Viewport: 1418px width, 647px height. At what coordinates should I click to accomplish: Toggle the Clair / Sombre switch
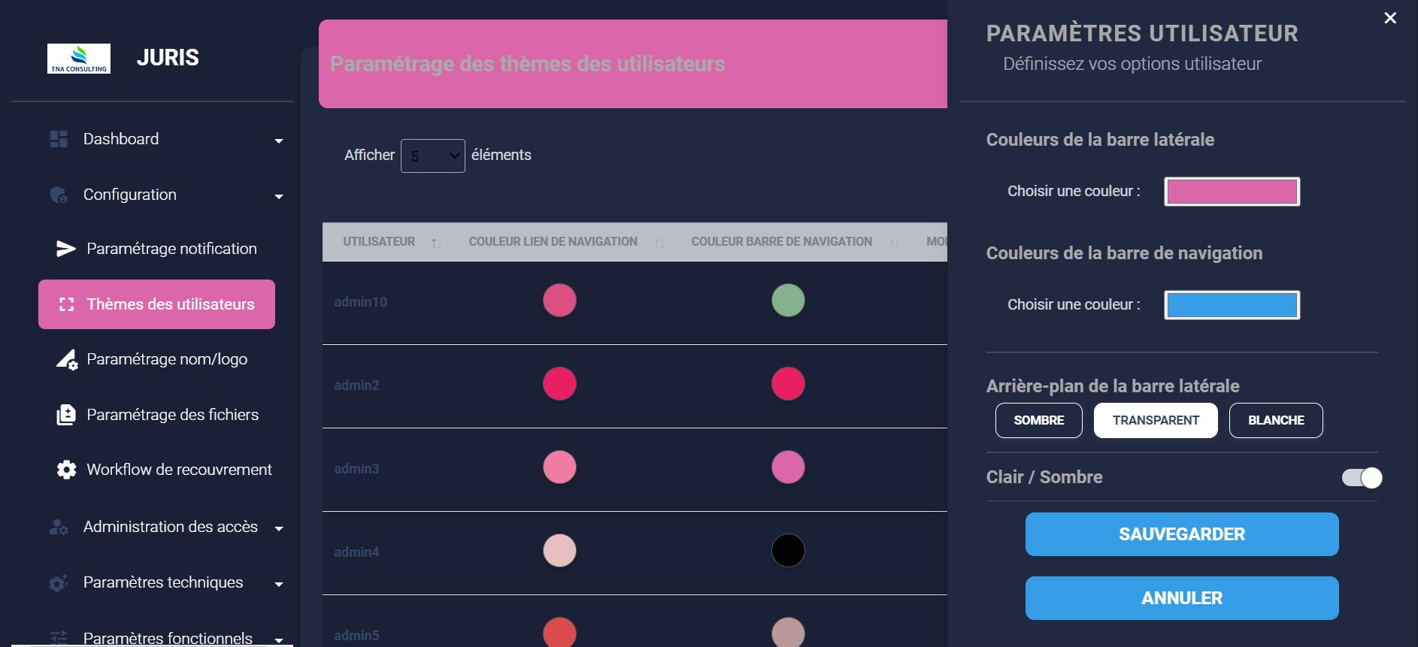[1362, 478]
